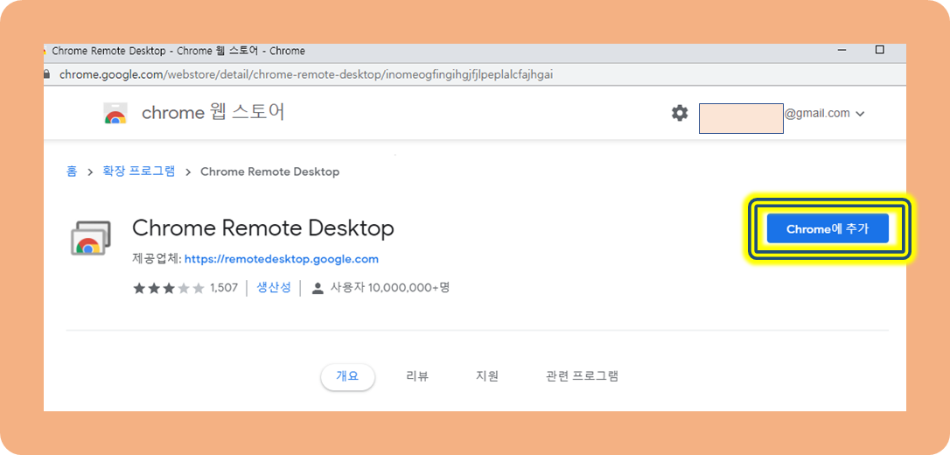Click the lock icon in address bar
This screenshot has height=455, width=950.
[x=46, y=74]
